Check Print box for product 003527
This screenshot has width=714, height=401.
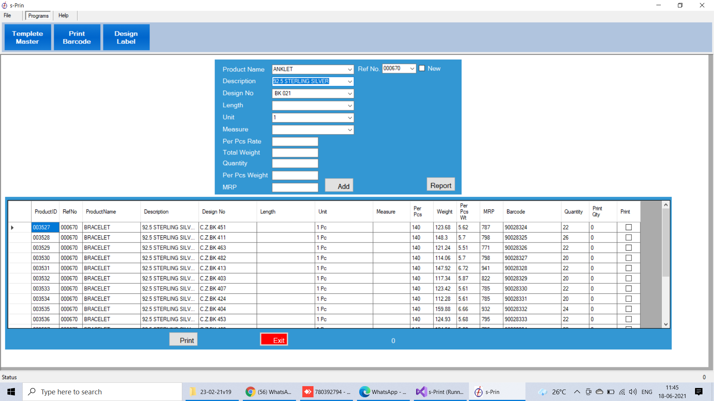tap(628, 227)
